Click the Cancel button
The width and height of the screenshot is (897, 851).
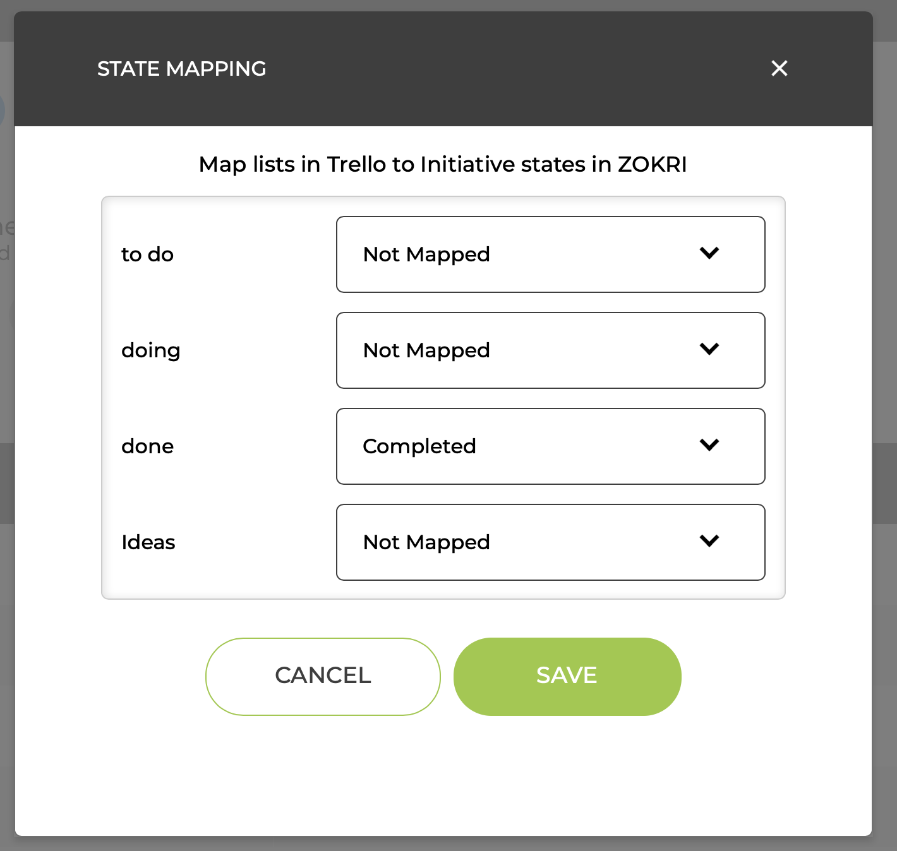[322, 675]
